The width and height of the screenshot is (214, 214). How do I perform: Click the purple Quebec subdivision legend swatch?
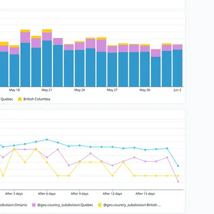coord(34,205)
